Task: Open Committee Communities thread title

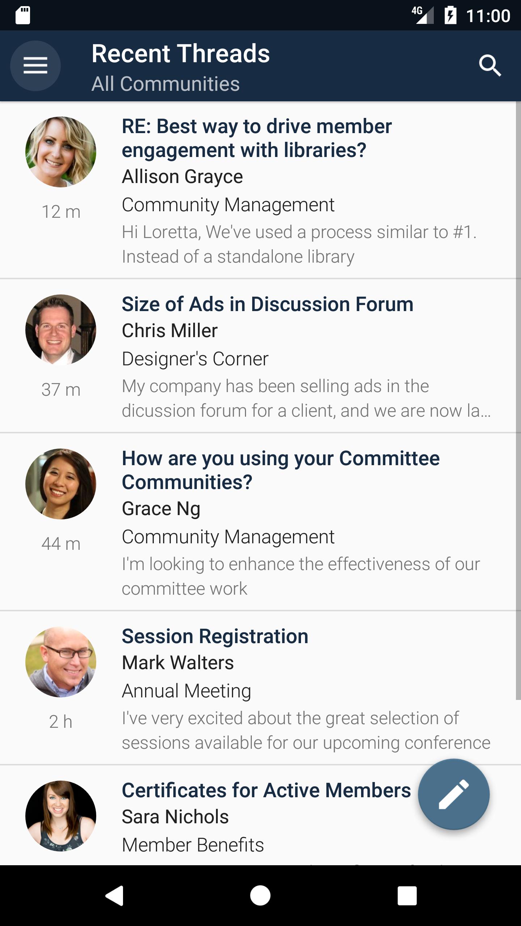Action: tap(281, 470)
